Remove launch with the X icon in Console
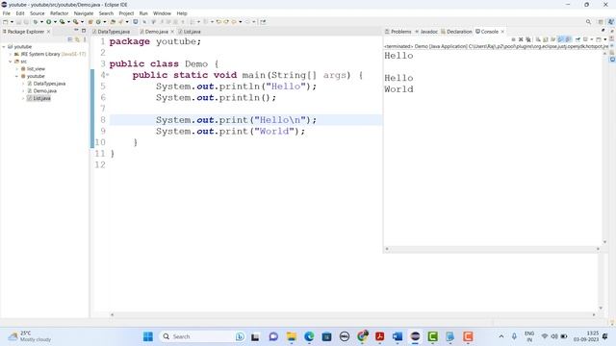Screen dimensions: 616x346 (521, 39)
